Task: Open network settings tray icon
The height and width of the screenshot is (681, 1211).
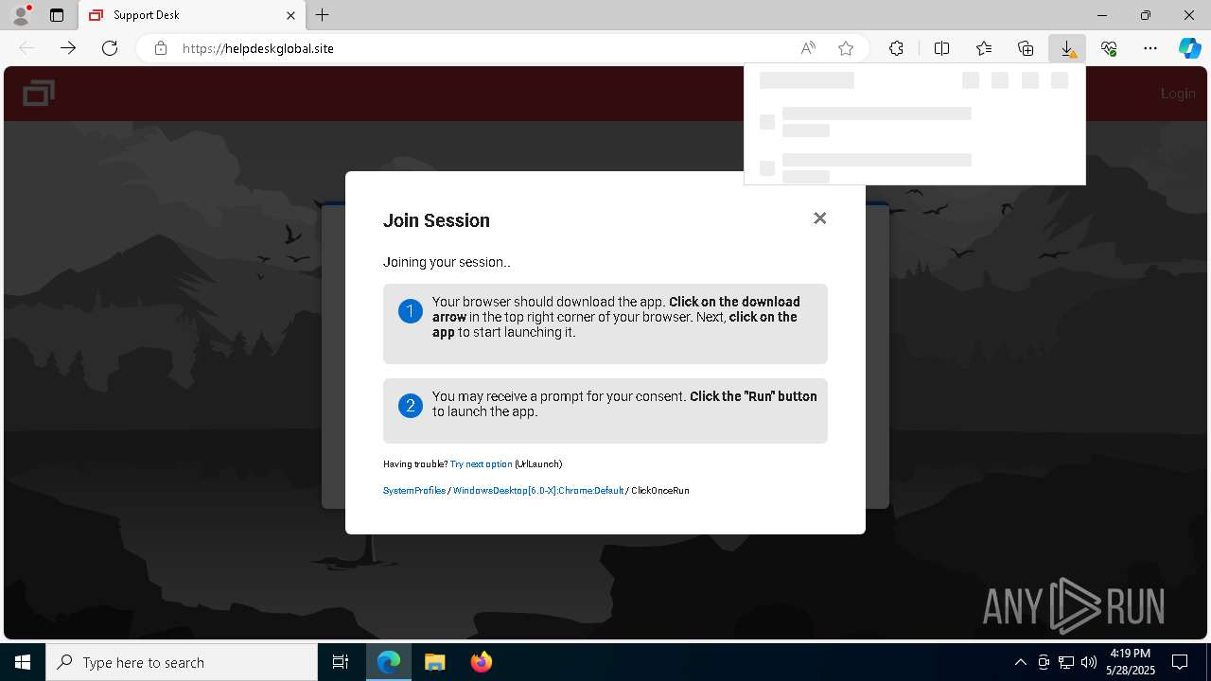Action: pos(1066,662)
